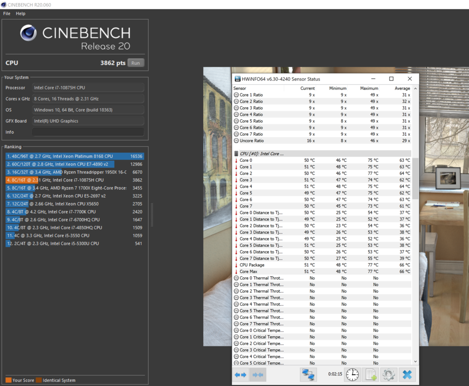Click the chip icon beside CPU [#0] group
469x386 pixels.
coord(237,154)
